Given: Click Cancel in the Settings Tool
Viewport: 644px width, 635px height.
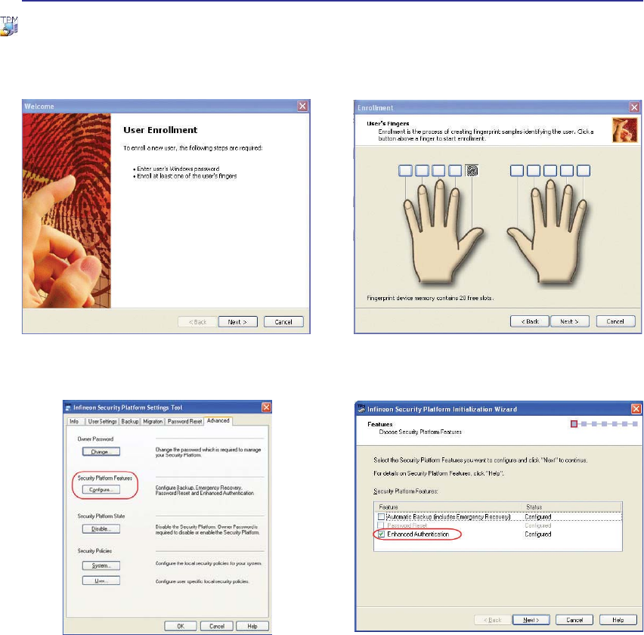Looking at the screenshot, I should (217, 626).
